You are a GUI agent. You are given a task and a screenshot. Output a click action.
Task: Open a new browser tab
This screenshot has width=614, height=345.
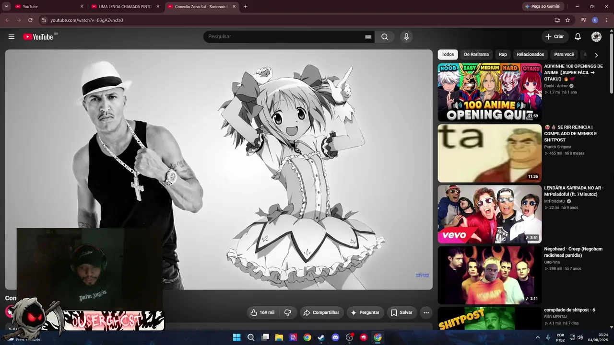pos(246,7)
